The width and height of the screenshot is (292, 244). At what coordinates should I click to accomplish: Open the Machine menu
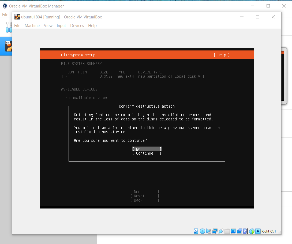[x=32, y=26]
